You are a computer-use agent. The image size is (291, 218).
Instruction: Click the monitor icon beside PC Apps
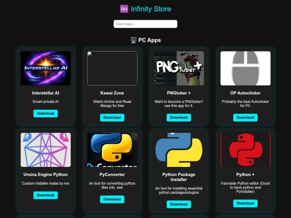[x=133, y=40]
